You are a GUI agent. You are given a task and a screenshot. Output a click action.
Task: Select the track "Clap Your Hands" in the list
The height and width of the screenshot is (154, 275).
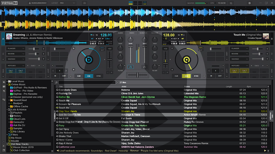68,111
